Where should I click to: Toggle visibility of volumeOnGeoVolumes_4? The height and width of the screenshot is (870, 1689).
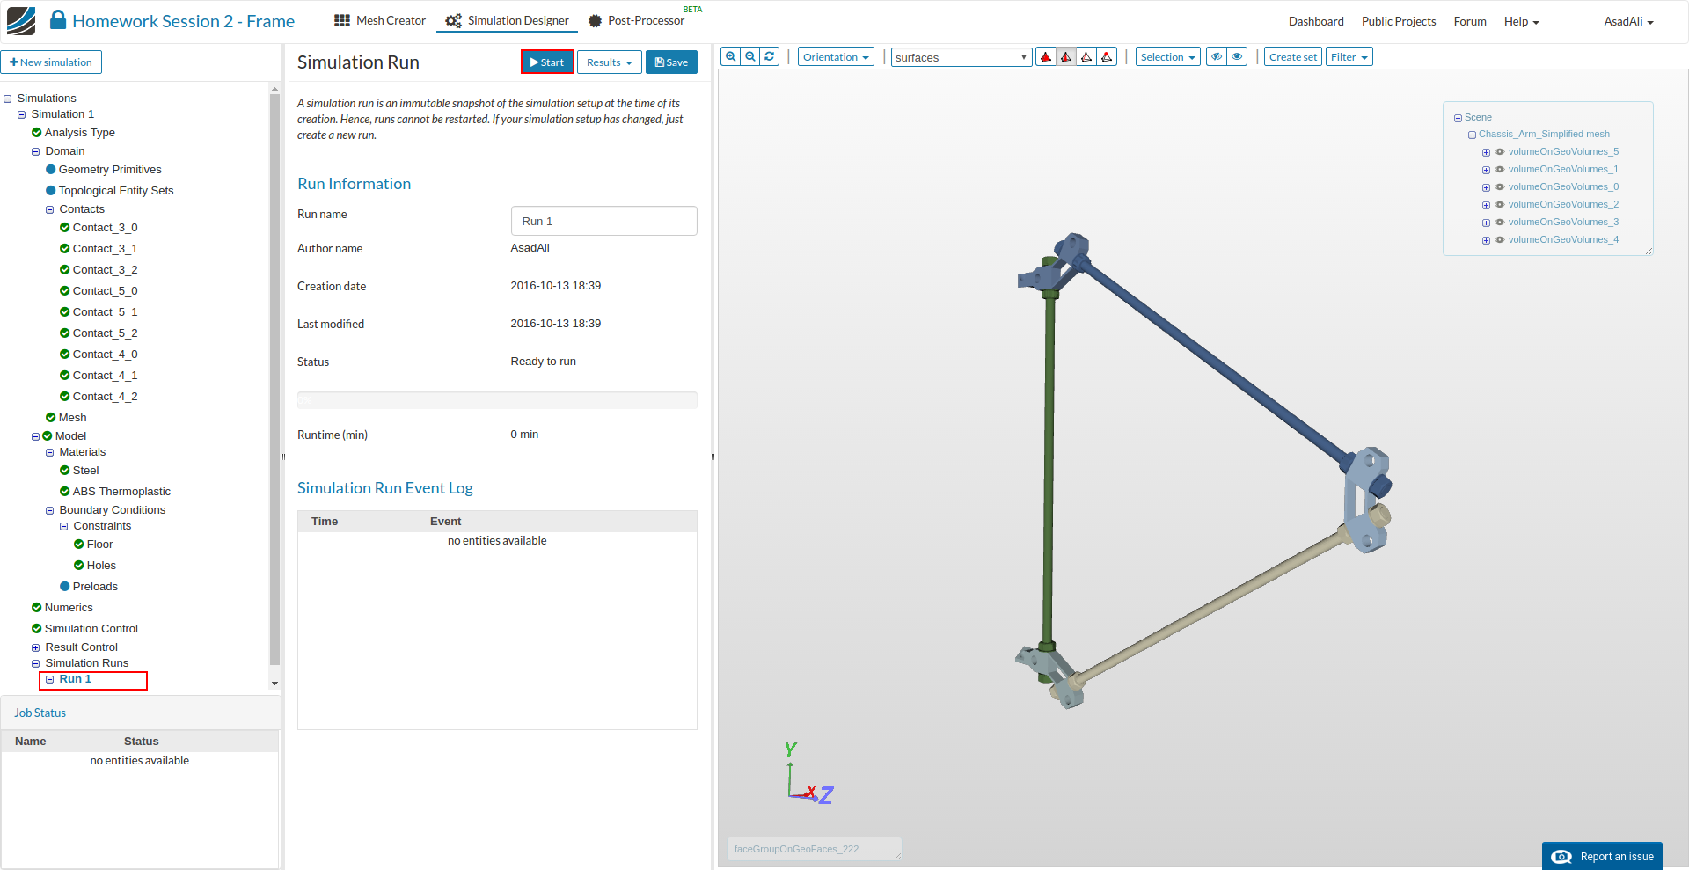tap(1499, 240)
